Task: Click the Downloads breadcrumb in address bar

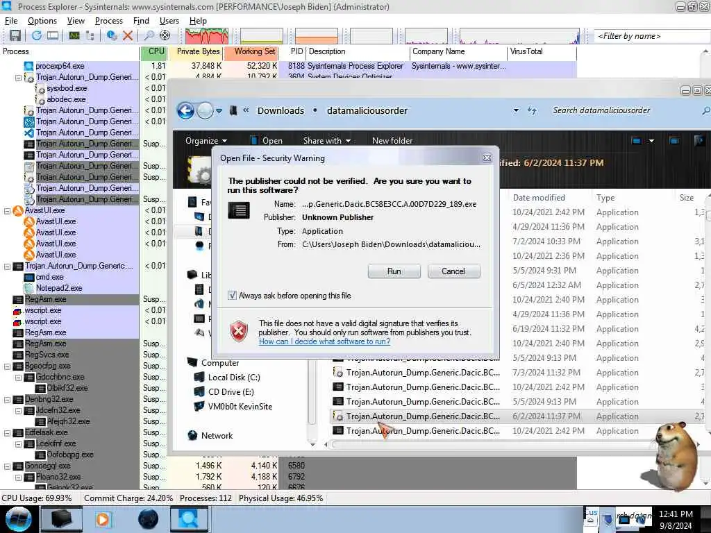Action: (281, 110)
